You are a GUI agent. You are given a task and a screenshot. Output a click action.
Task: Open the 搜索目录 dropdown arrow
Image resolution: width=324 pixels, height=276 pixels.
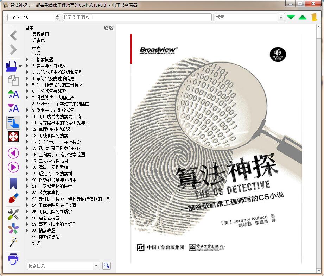point(96,266)
